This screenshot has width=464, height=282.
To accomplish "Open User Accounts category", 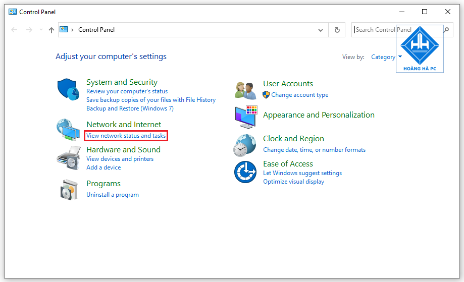I will (288, 84).
